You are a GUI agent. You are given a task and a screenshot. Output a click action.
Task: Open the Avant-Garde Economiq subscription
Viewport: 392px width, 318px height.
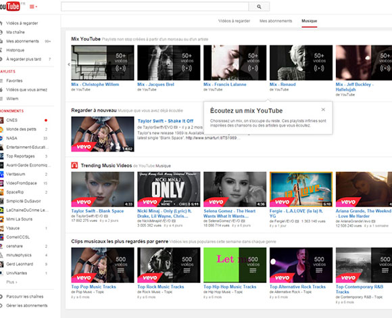coord(28,165)
